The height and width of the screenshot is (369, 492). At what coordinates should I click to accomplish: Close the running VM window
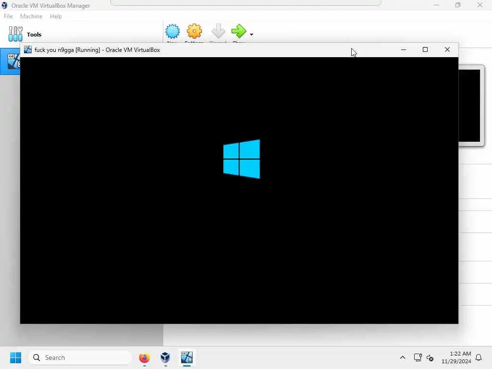pyautogui.click(x=447, y=49)
